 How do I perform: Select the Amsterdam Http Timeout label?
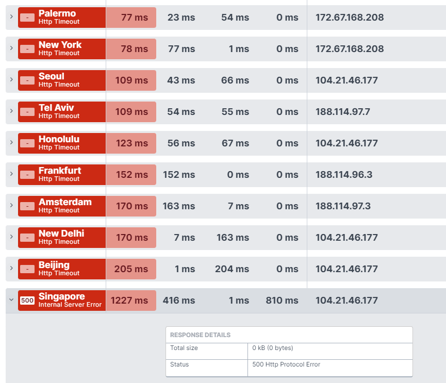[59, 210]
